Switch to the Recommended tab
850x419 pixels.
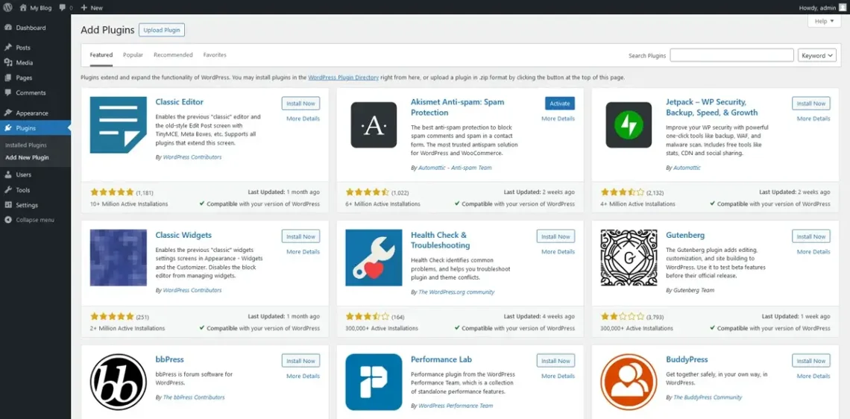click(x=173, y=54)
